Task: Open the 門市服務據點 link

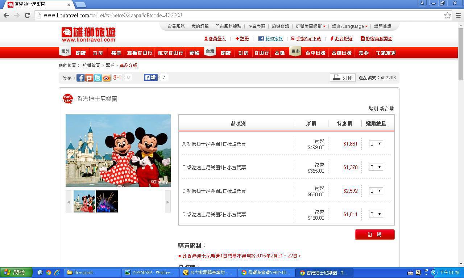Action: click(228, 26)
